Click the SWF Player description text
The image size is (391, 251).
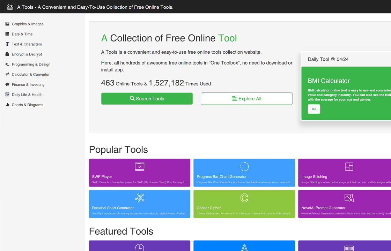click(140, 182)
